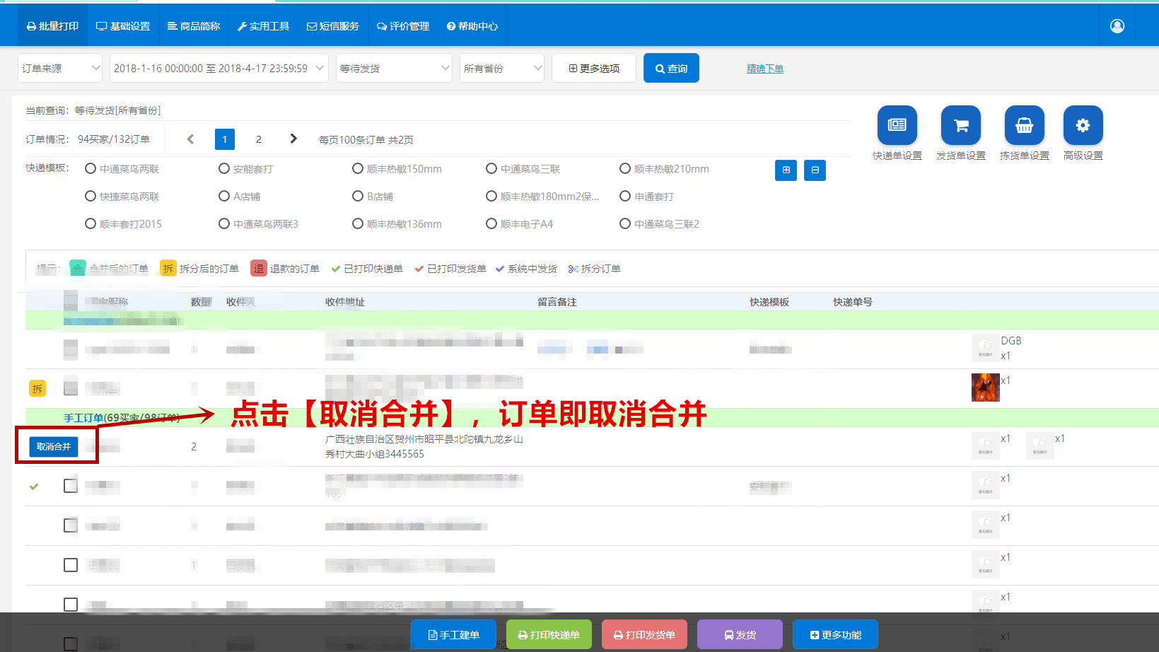Click the 取消合并 button
The width and height of the screenshot is (1159, 652).
[55, 446]
